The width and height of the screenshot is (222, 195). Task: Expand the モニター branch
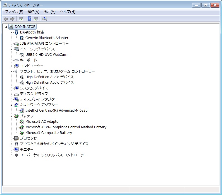click(11, 150)
